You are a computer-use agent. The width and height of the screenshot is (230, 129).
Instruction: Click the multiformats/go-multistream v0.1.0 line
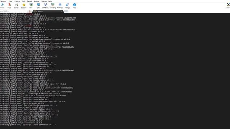28,57
